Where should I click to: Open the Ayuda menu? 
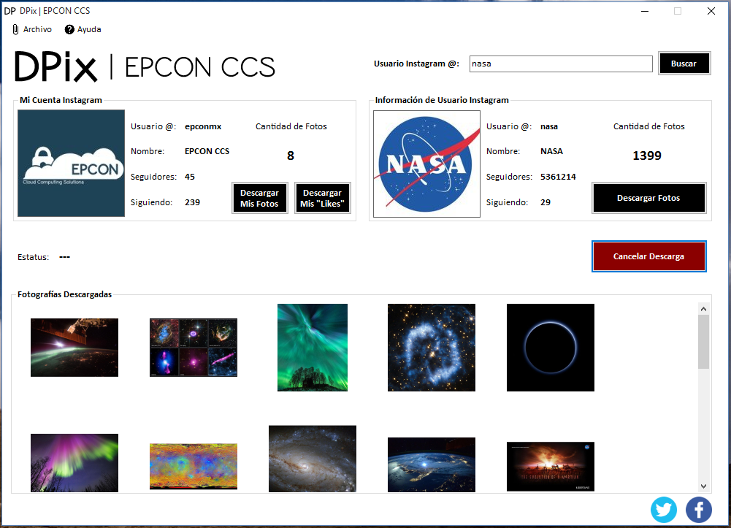(x=83, y=29)
